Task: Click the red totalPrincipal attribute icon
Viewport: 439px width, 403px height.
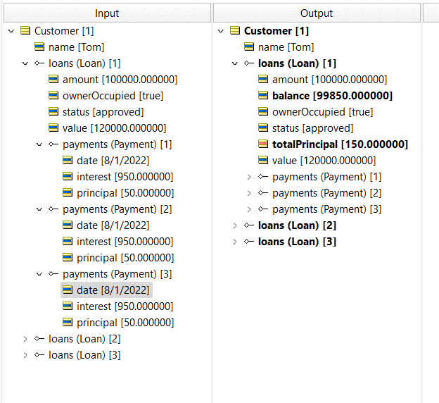Action: click(x=264, y=144)
